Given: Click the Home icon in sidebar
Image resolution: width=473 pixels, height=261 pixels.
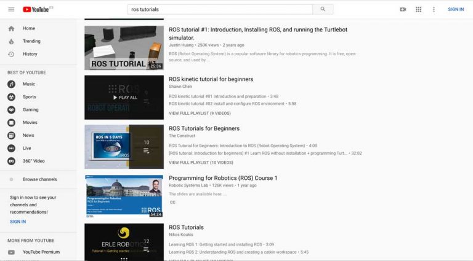Looking at the screenshot, I should [12, 29].
